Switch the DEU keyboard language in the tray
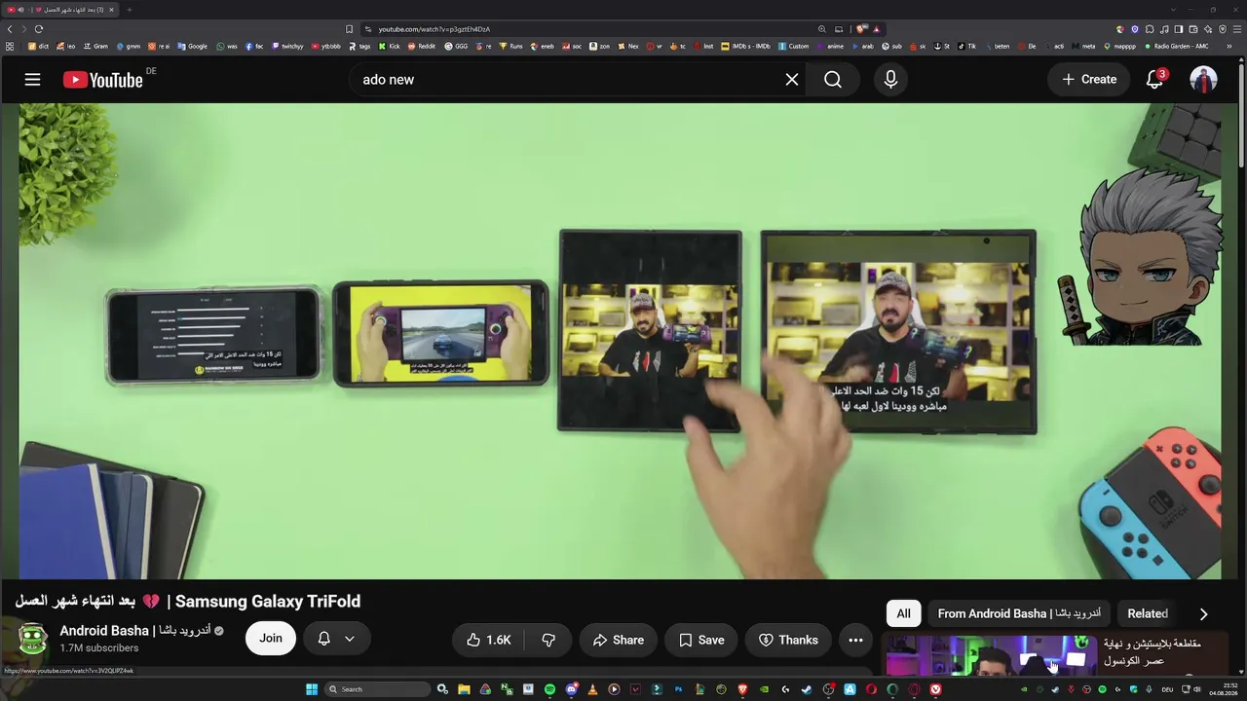The height and width of the screenshot is (701, 1247). [1167, 689]
